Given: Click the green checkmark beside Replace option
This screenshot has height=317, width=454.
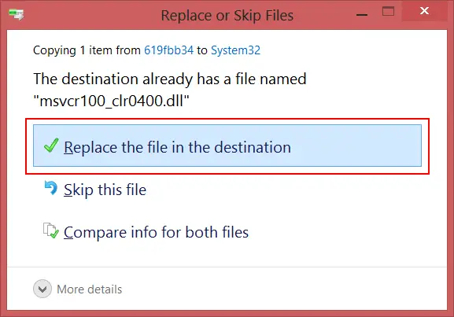Looking at the screenshot, I should (51, 146).
